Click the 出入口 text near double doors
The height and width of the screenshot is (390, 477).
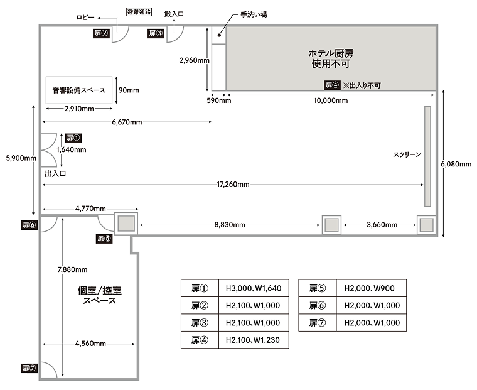pos(55,174)
